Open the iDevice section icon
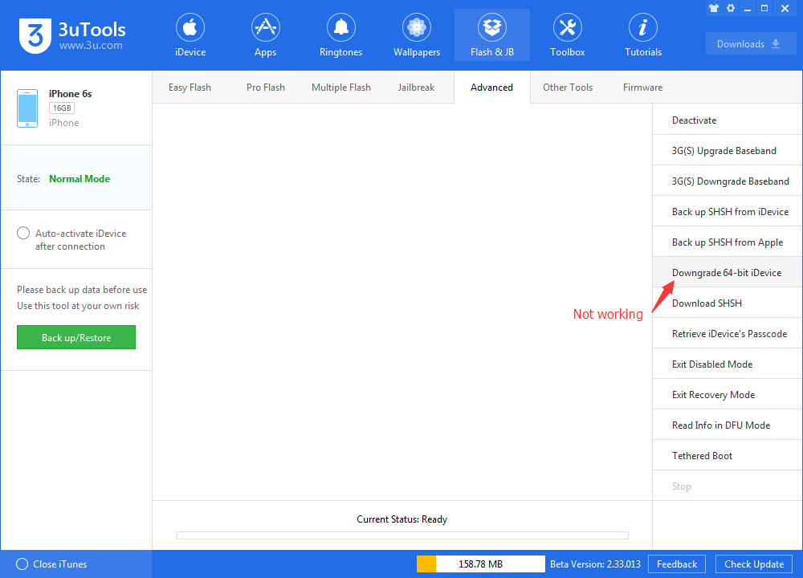This screenshot has width=803, height=578. [190, 27]
